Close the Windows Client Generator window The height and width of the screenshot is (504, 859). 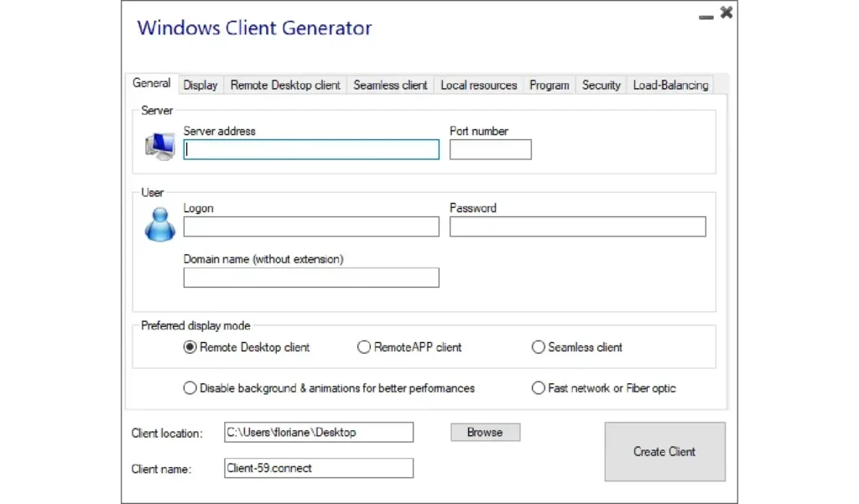[x=726, y=13]
